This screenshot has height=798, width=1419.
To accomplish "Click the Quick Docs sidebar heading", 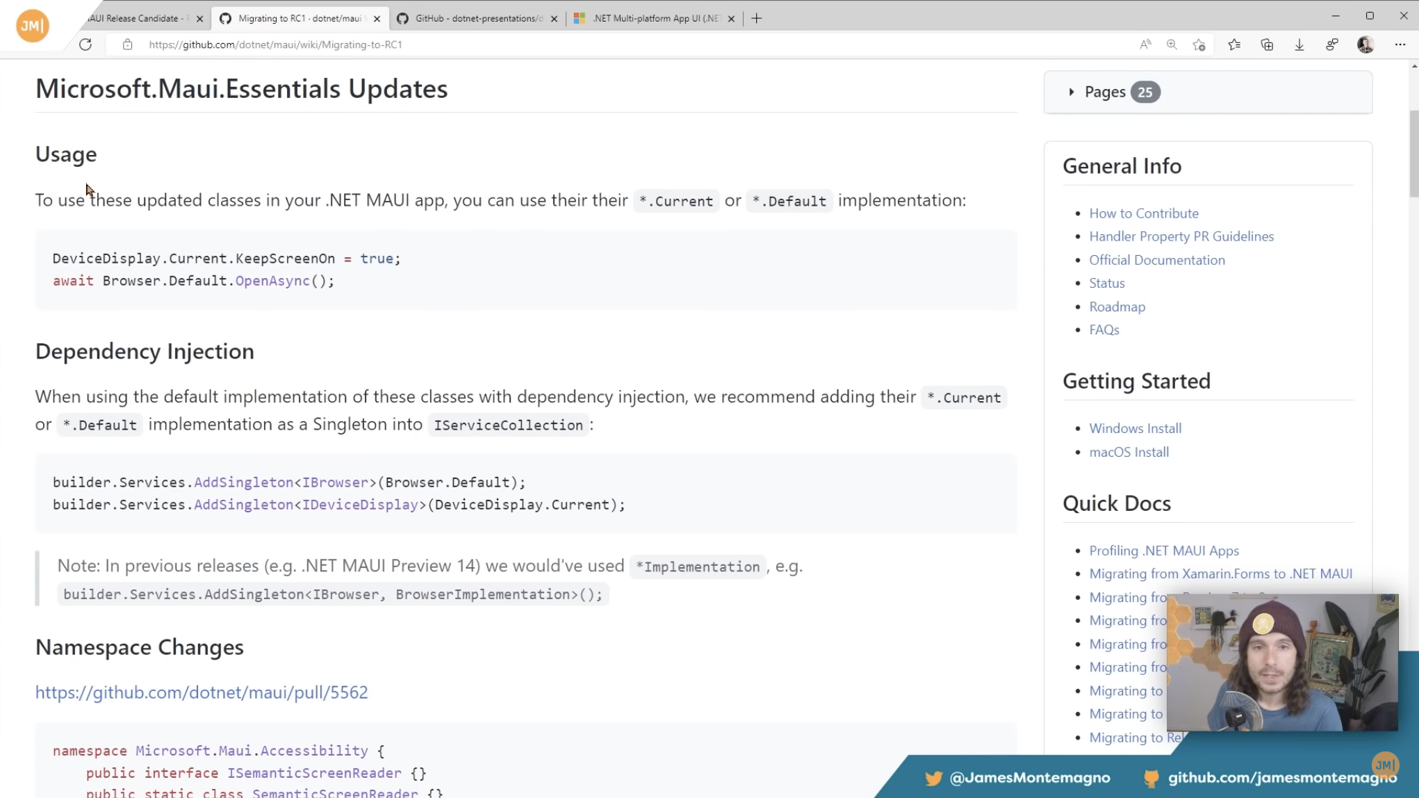I will (1117, 503).
